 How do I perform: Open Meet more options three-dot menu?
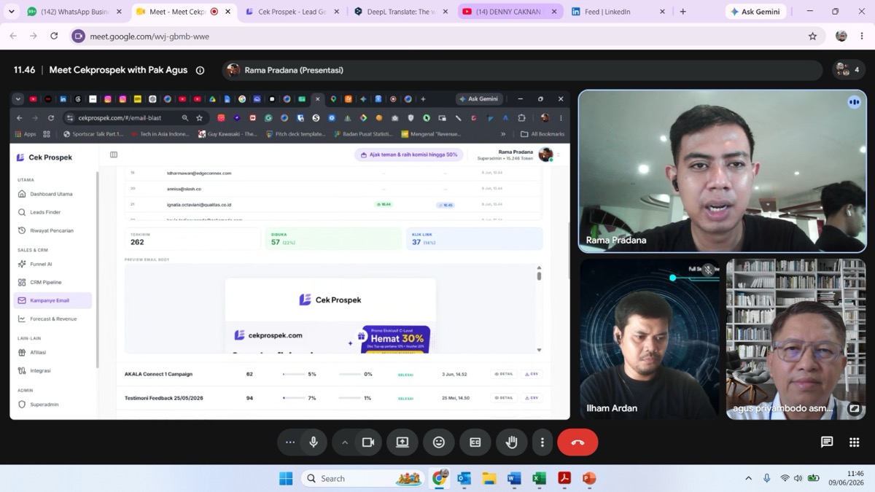coord(542,442)
